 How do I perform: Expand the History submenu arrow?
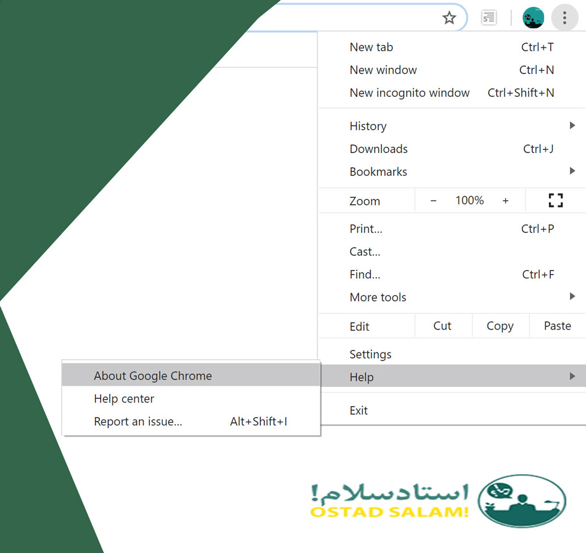[x=572, y=126]
